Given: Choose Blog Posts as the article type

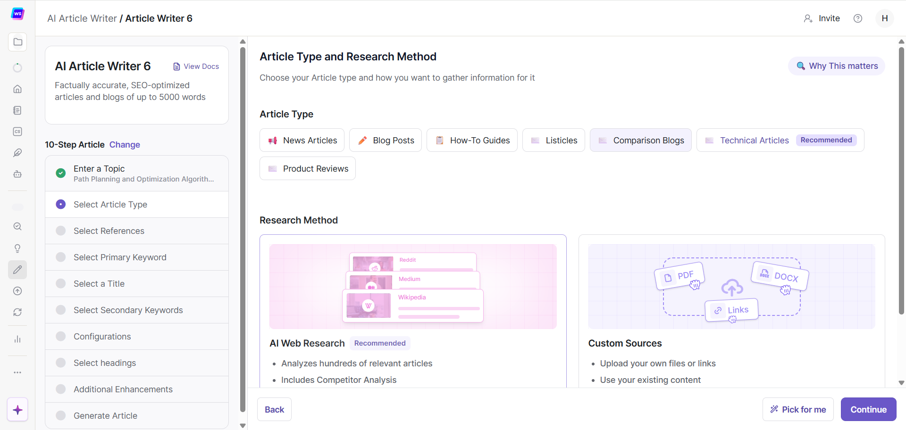Looking at the screenshot, I should pyautogui.click(x=385, y=140).
